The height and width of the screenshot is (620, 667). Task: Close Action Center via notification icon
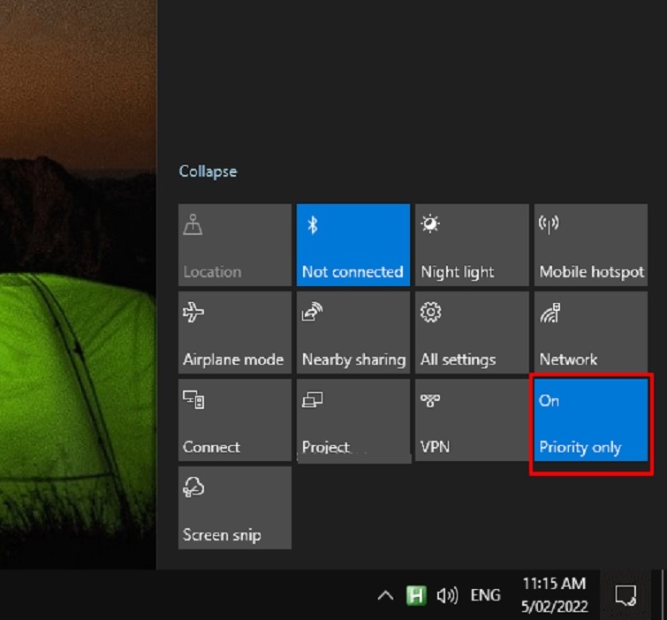(x=626, y=595)
